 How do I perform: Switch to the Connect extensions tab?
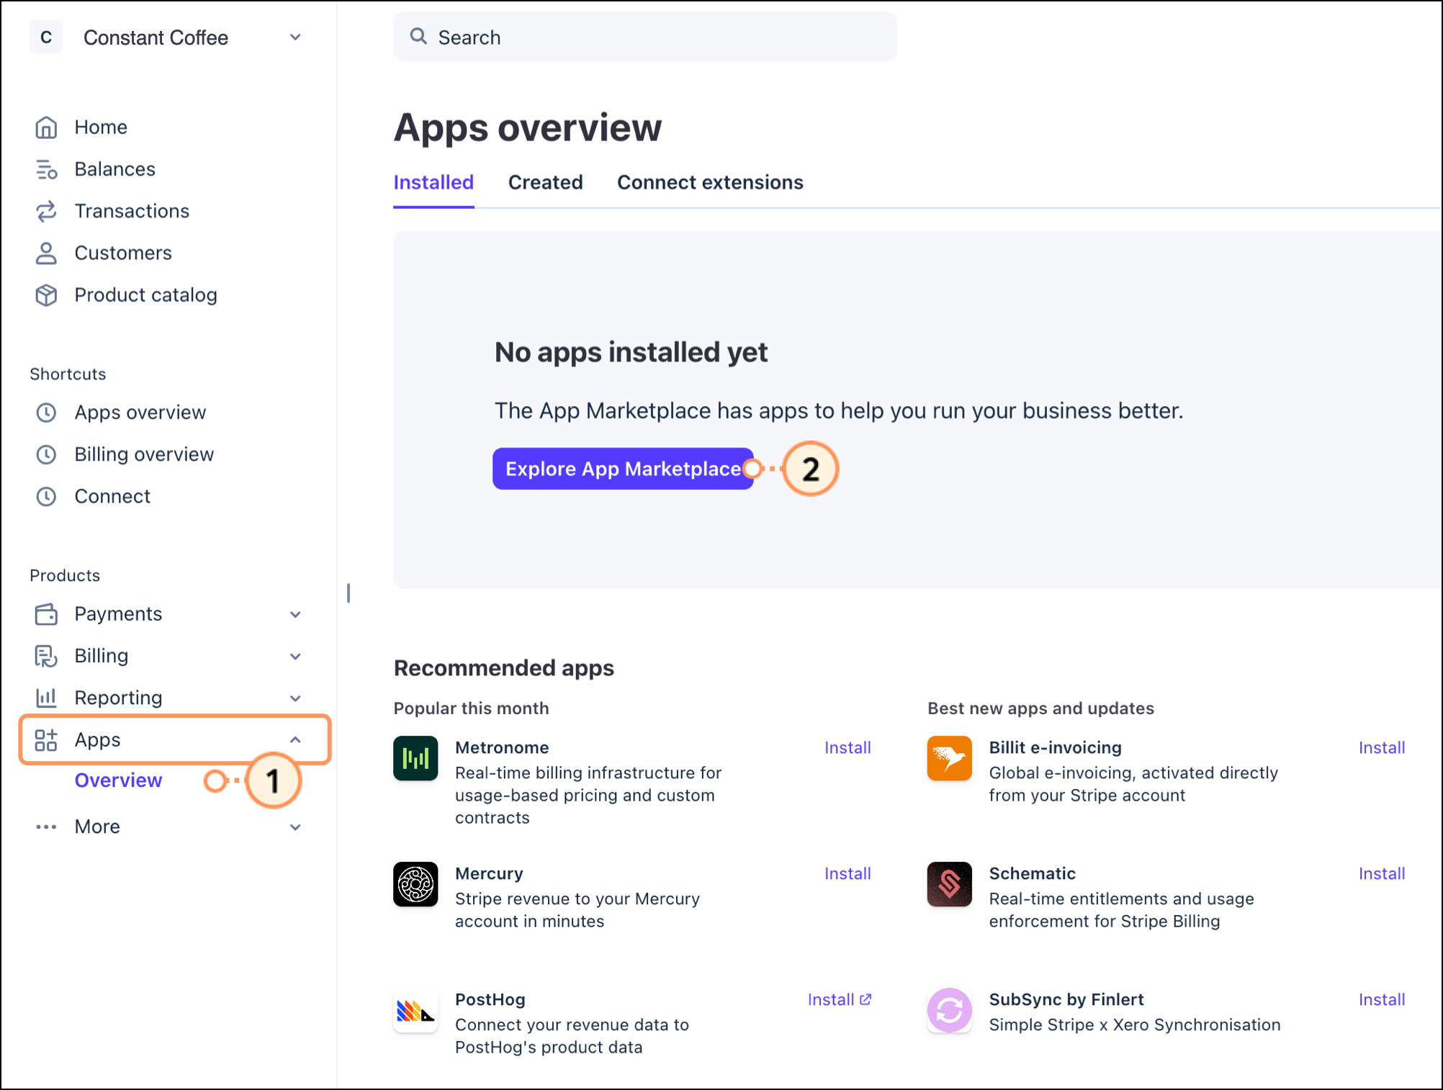710,183
